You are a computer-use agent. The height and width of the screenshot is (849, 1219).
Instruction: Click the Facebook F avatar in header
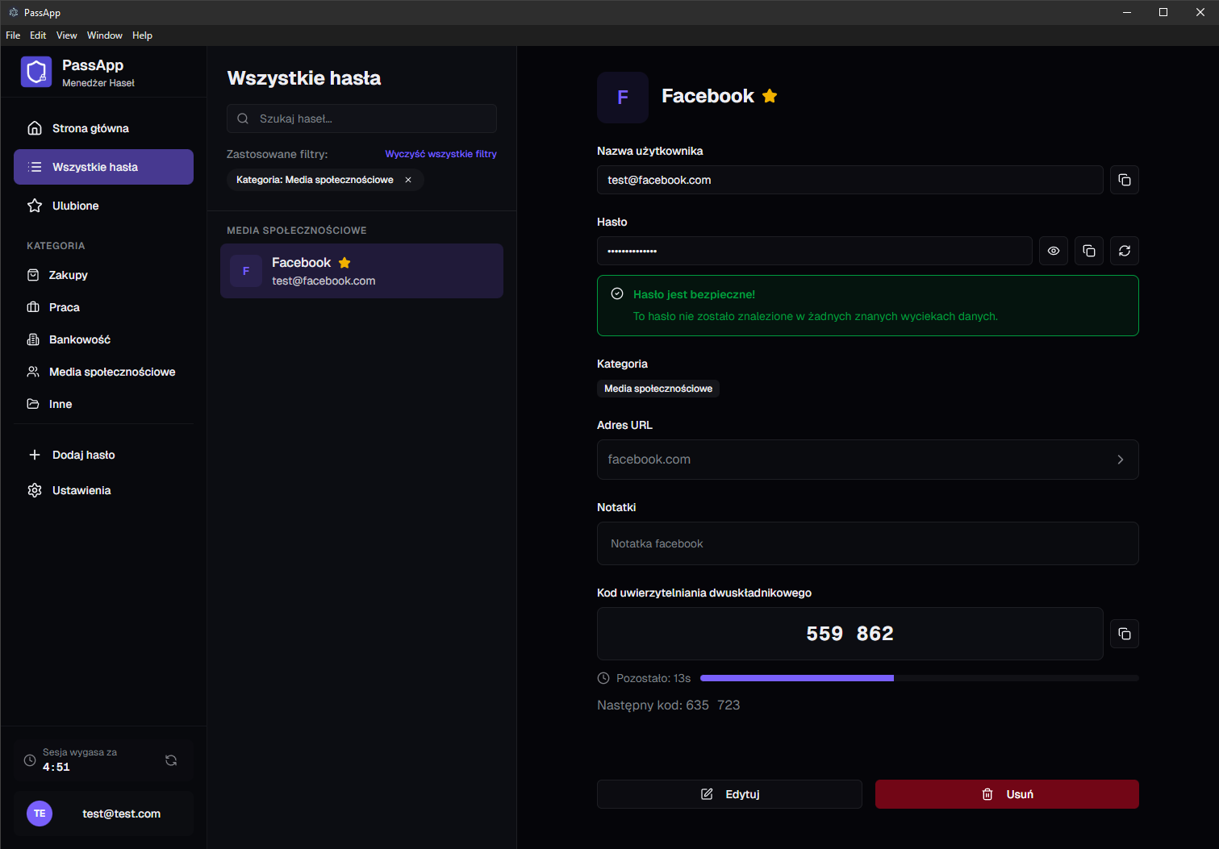pos(622,98)
